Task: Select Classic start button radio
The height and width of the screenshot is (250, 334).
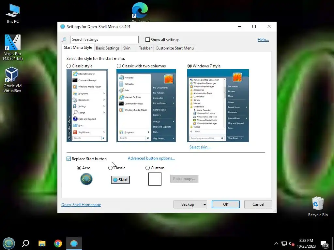Action: coord(110,168)
